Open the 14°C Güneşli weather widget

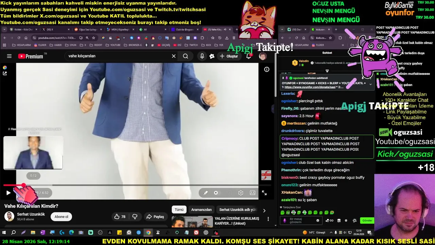pyautogui.click(x=314, y=233)
